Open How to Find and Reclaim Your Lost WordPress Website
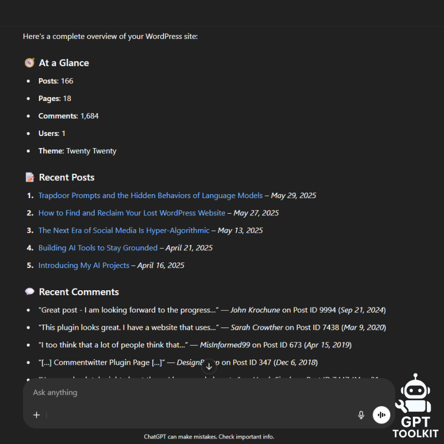 [132, 213]
